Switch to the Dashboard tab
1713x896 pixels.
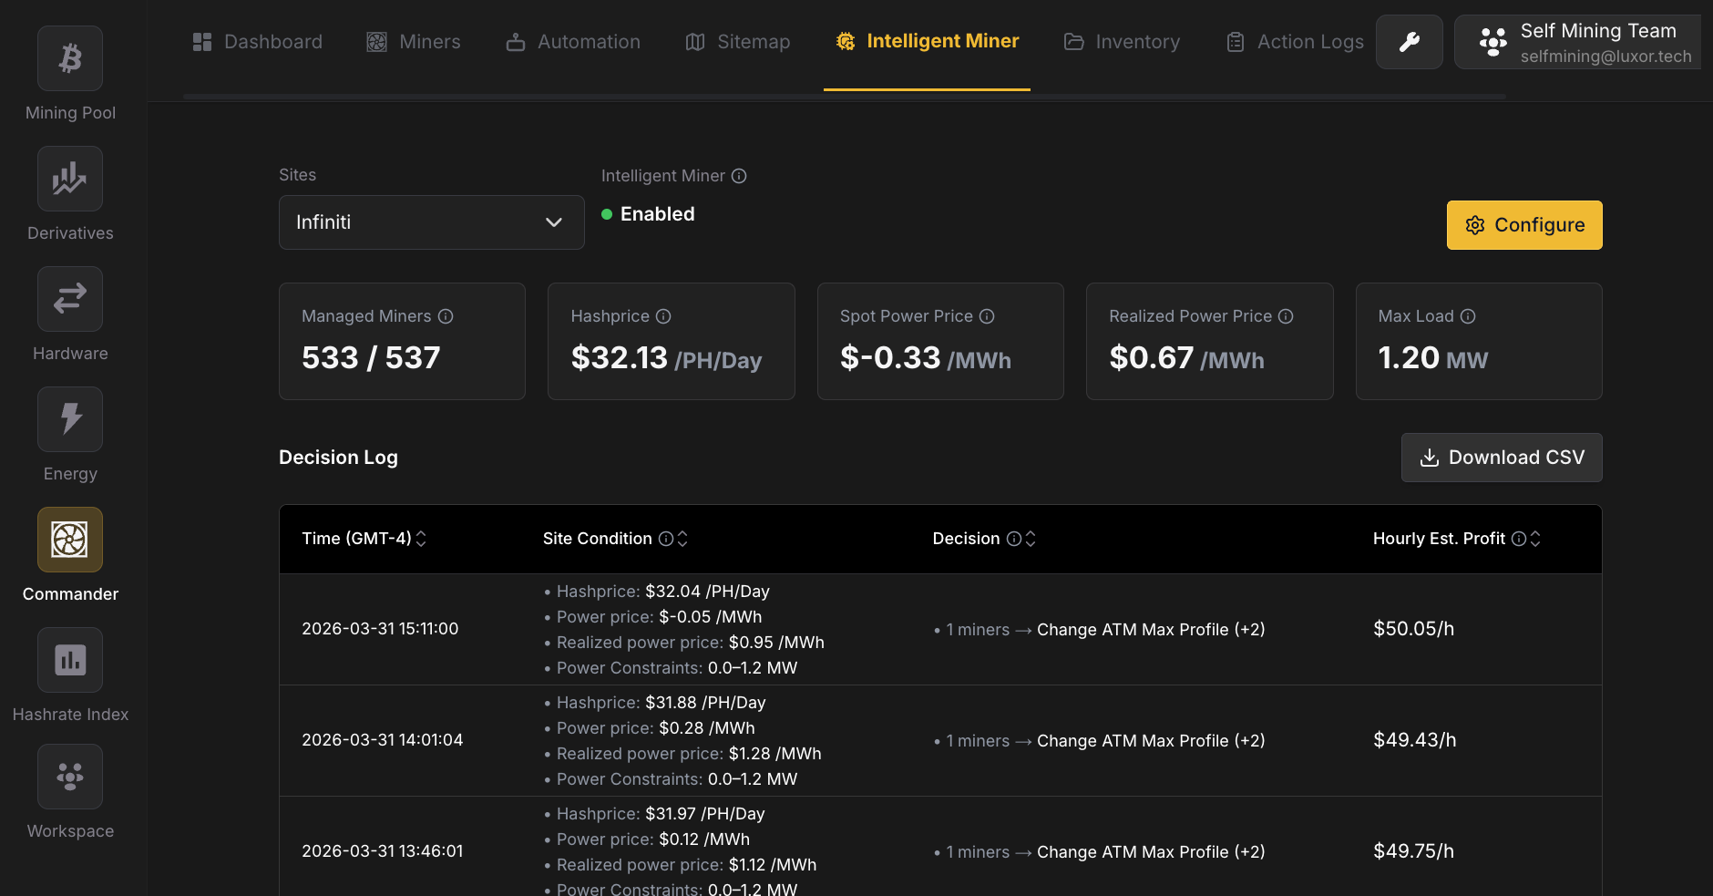(x=258, y=41)
